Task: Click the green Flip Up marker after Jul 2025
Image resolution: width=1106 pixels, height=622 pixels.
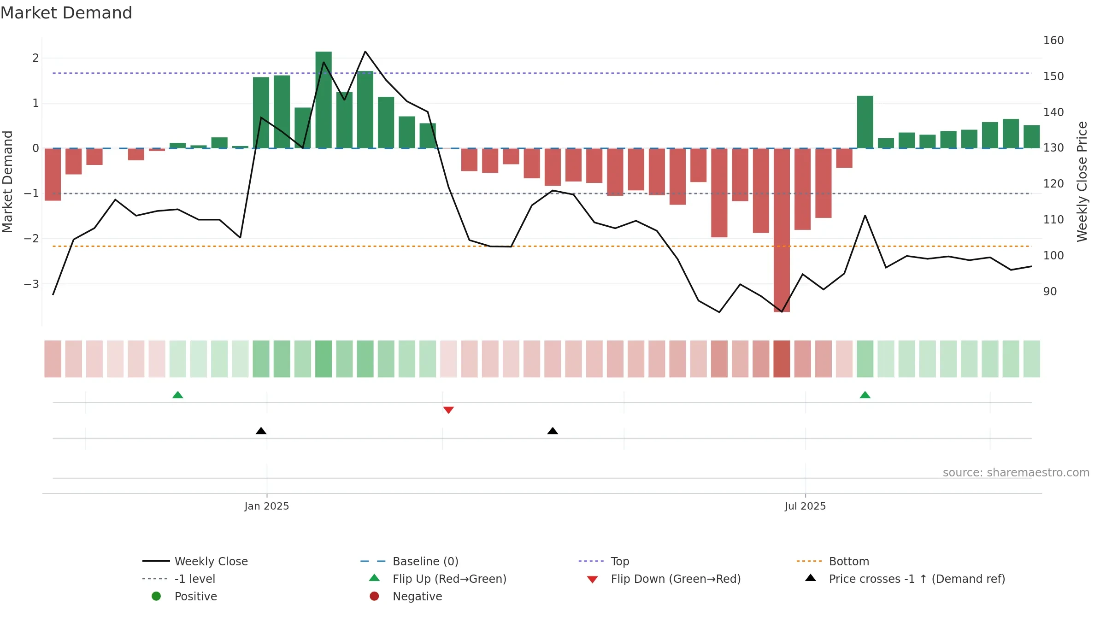Action: pyautogui.click(x=865, y=395)
